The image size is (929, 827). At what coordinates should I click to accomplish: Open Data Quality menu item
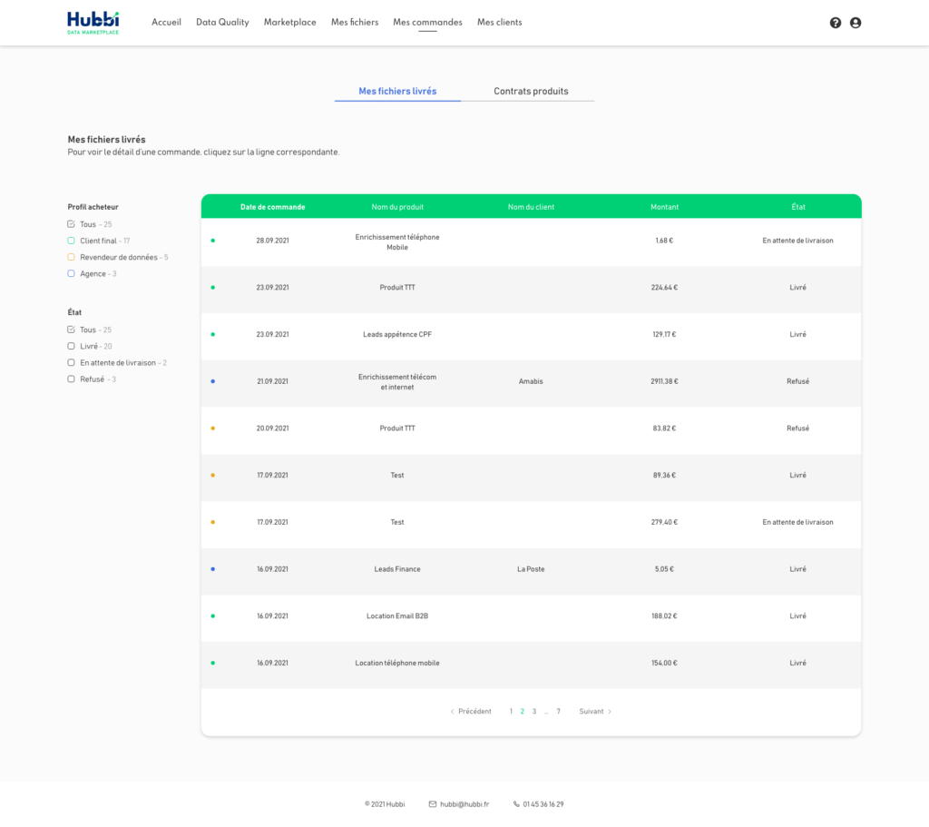point(222,23)
